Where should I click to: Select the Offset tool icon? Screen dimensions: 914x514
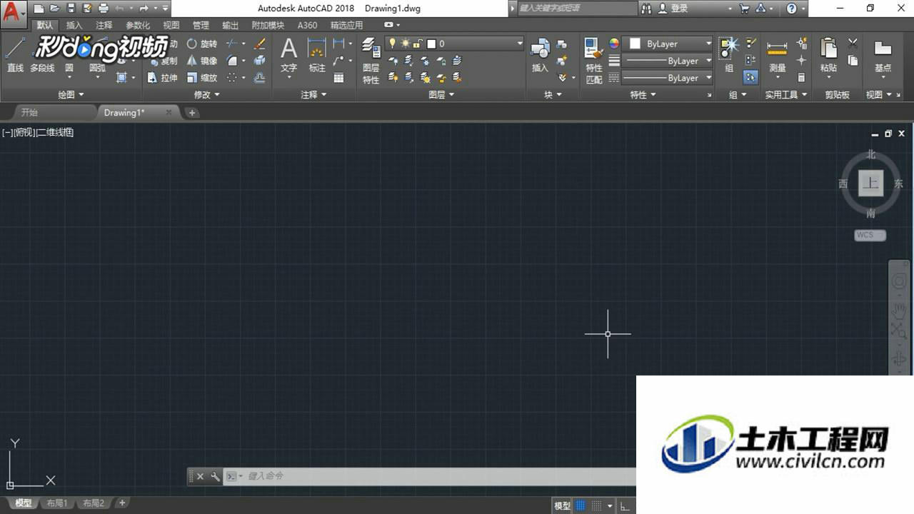pyautogui.click(x=260, y=78)
